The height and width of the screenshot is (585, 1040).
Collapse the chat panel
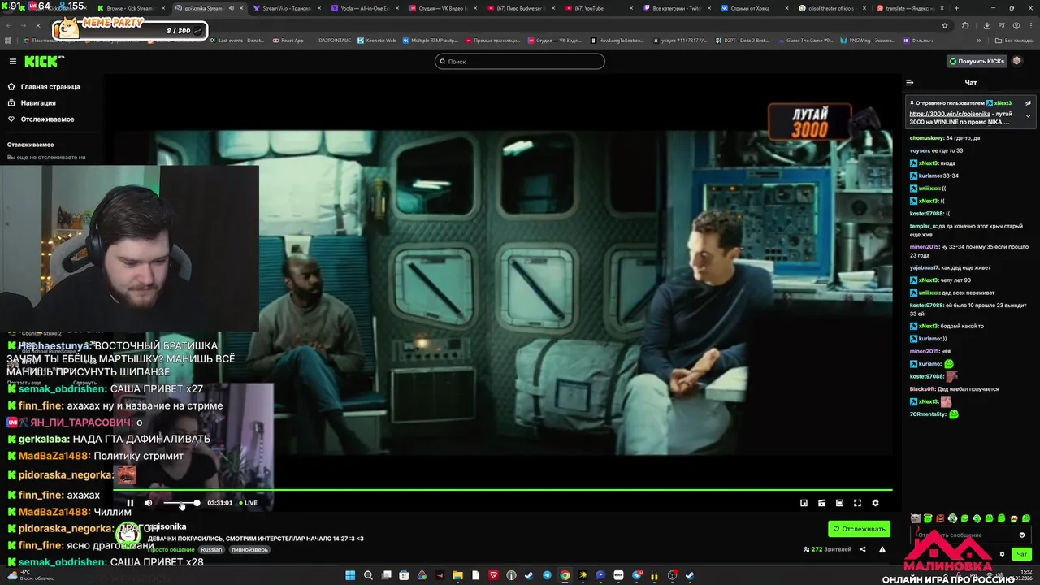coord(909,82)
